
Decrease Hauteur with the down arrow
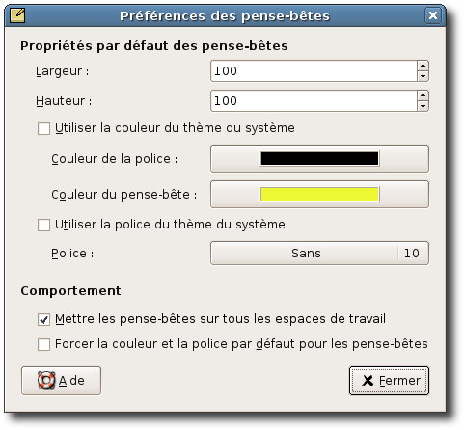[423, 106]
